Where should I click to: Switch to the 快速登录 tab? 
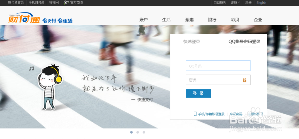[192, 42]
